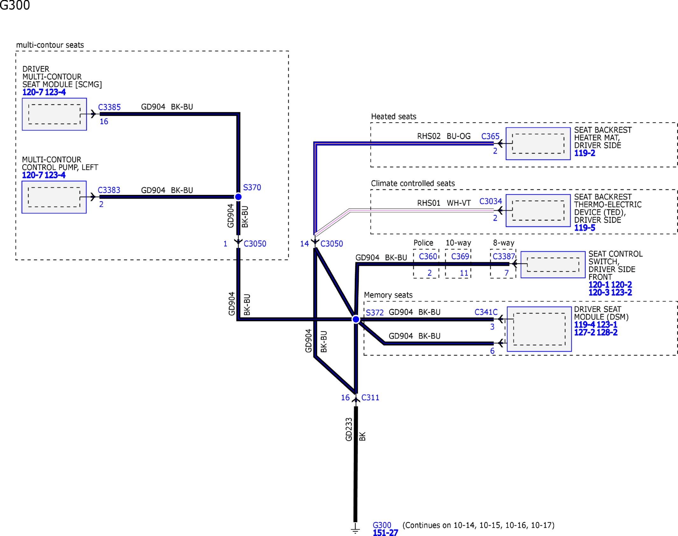This screenshot has height=536, width=678.
Task: Click the Multi-Contour Control Pump component box
Action: click(54, 197)
